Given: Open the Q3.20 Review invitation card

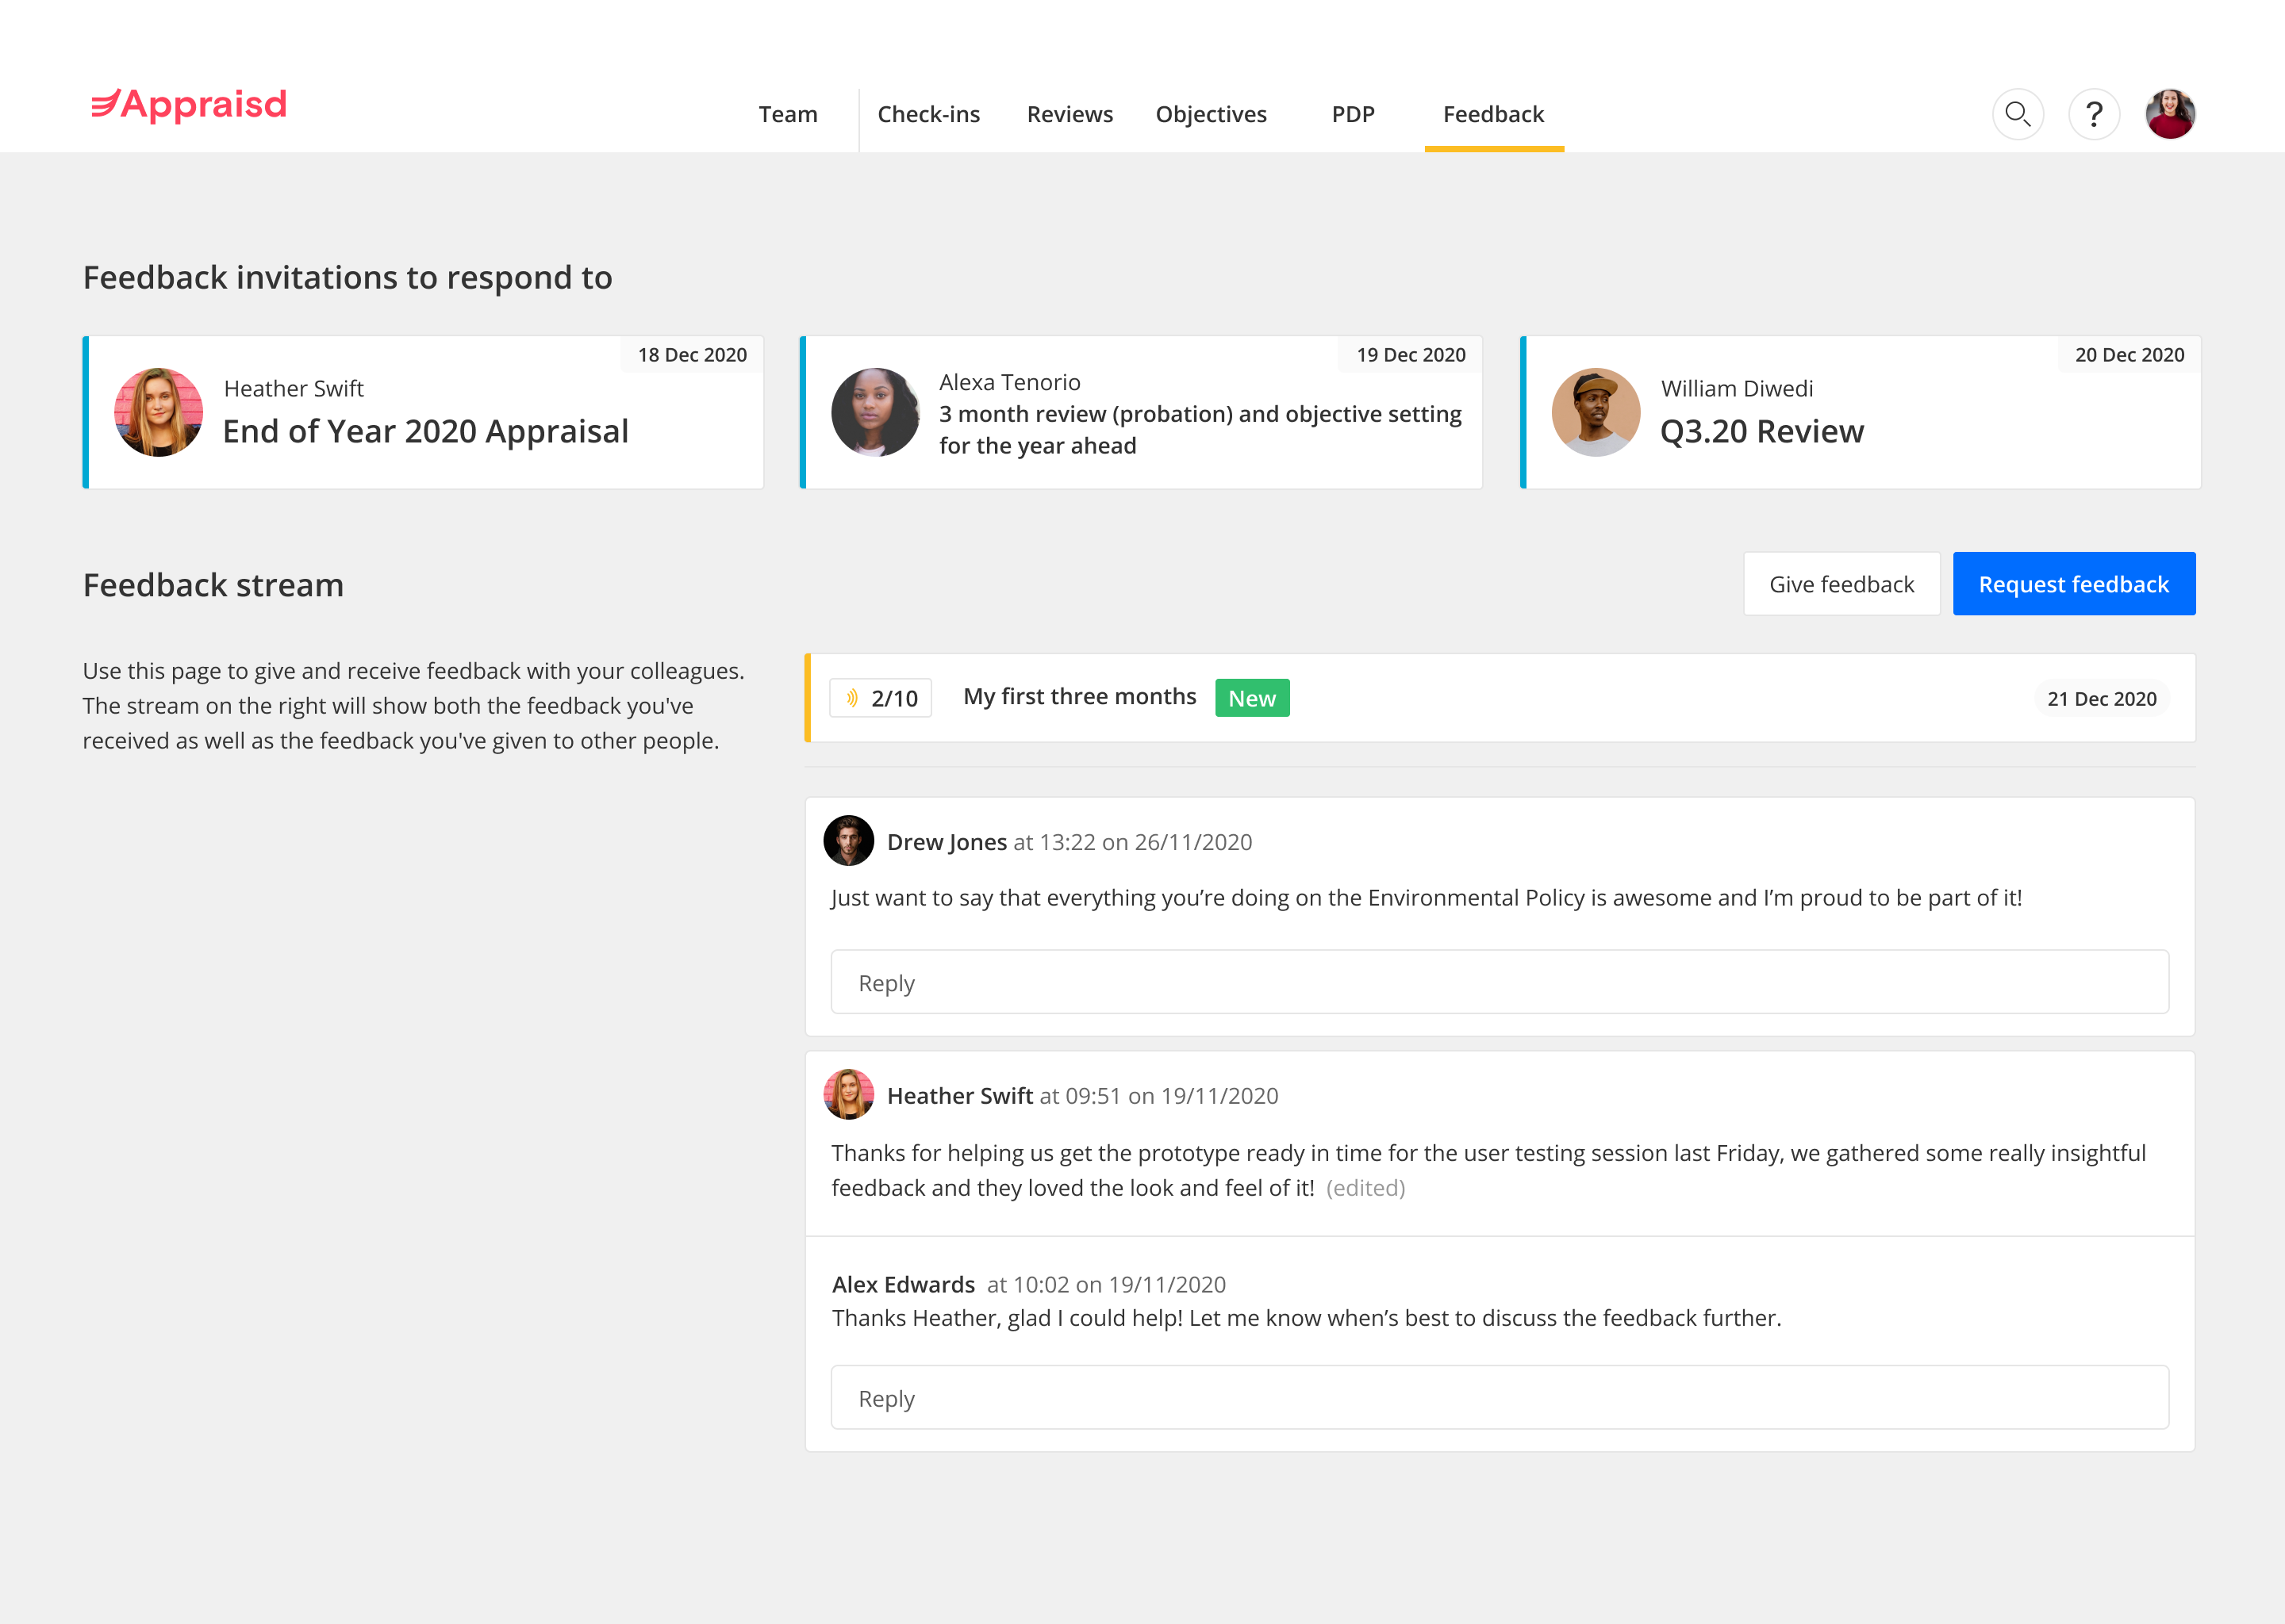Looking at the screenshot, I should click(x=1761, y=431).
